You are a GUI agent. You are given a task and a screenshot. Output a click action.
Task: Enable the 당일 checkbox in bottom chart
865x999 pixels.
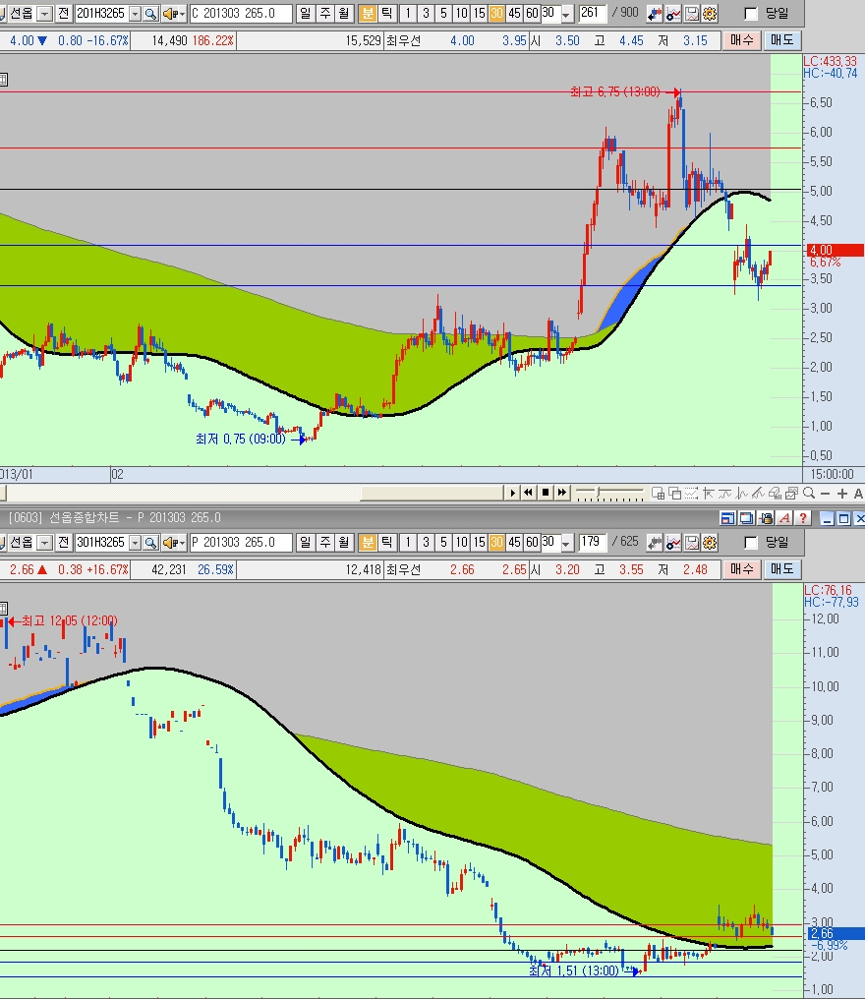tap(752, 543)
